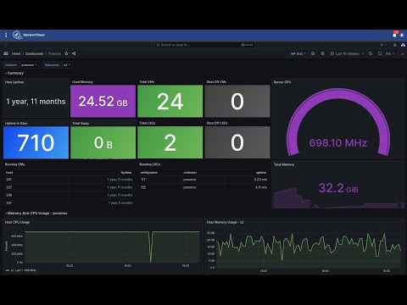Click the save dashboard icon
The width and height of the screenshot is (407, 305).
313,53
